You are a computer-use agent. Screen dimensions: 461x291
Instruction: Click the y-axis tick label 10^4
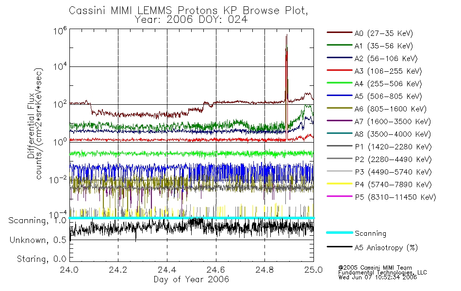tap(60, 66)
